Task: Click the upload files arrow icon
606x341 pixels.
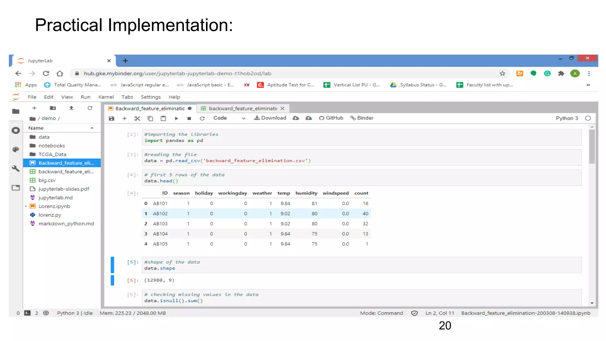Action: 71,108
